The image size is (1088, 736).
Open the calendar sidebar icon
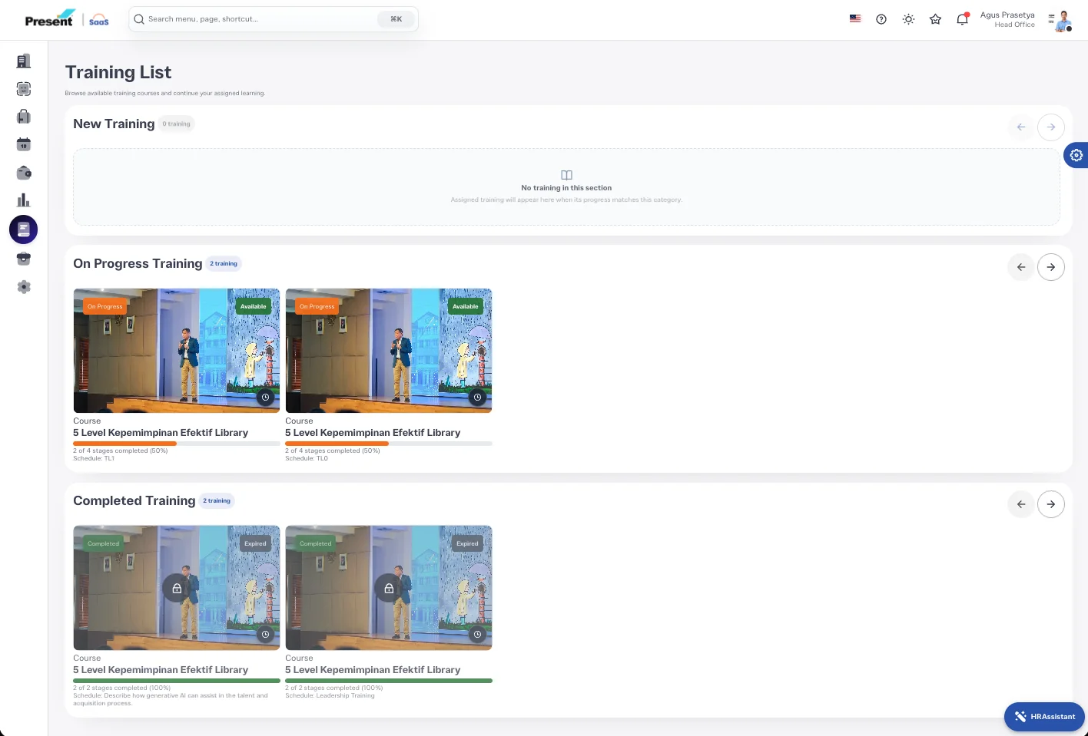click(x=24, y=144)
